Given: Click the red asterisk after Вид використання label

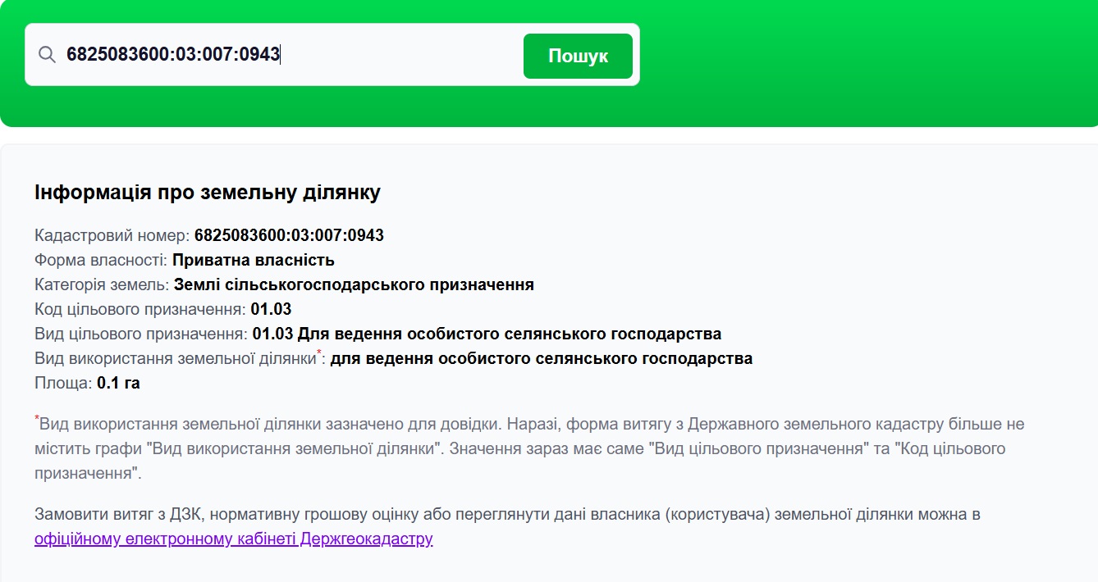Looking at the screenshot, I should pyautogui.click(x=319, y=353).
